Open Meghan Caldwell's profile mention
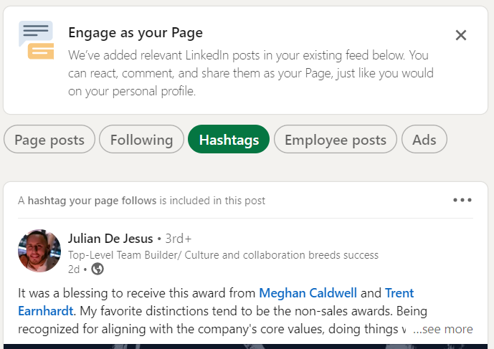The width and height of the screenshot is (494, 349). click(x=308, y=293)
